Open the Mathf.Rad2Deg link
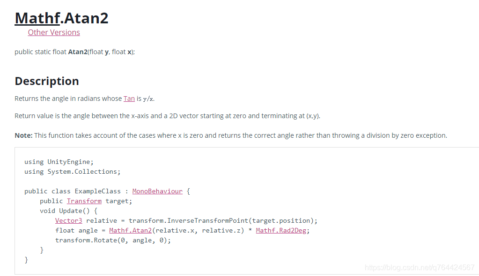Viewport: 479px width, 276px height. (x=282, y=230)
